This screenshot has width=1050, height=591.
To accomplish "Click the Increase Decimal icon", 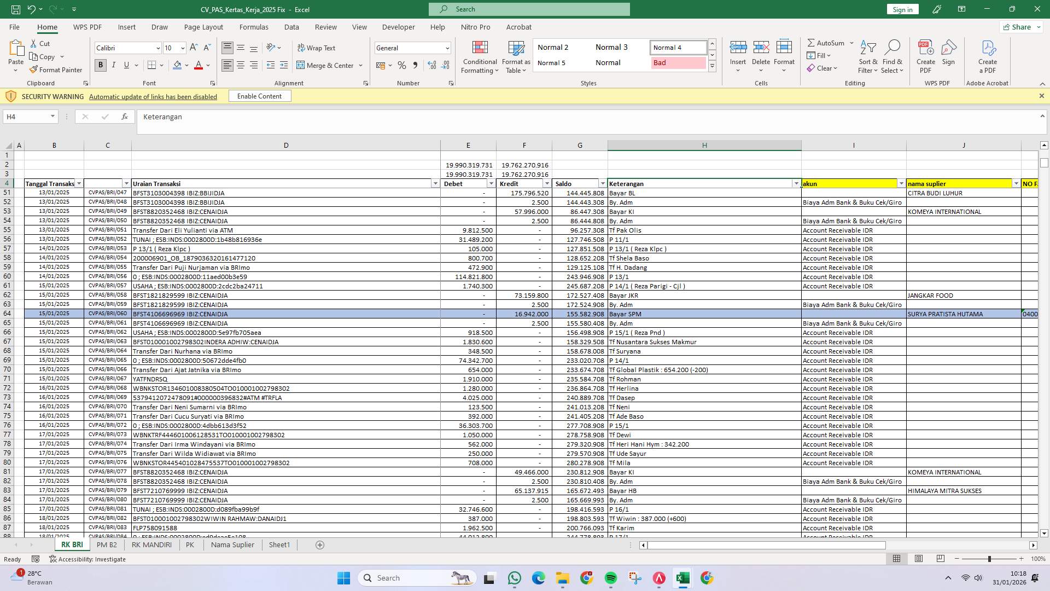I will pos(431,65).
